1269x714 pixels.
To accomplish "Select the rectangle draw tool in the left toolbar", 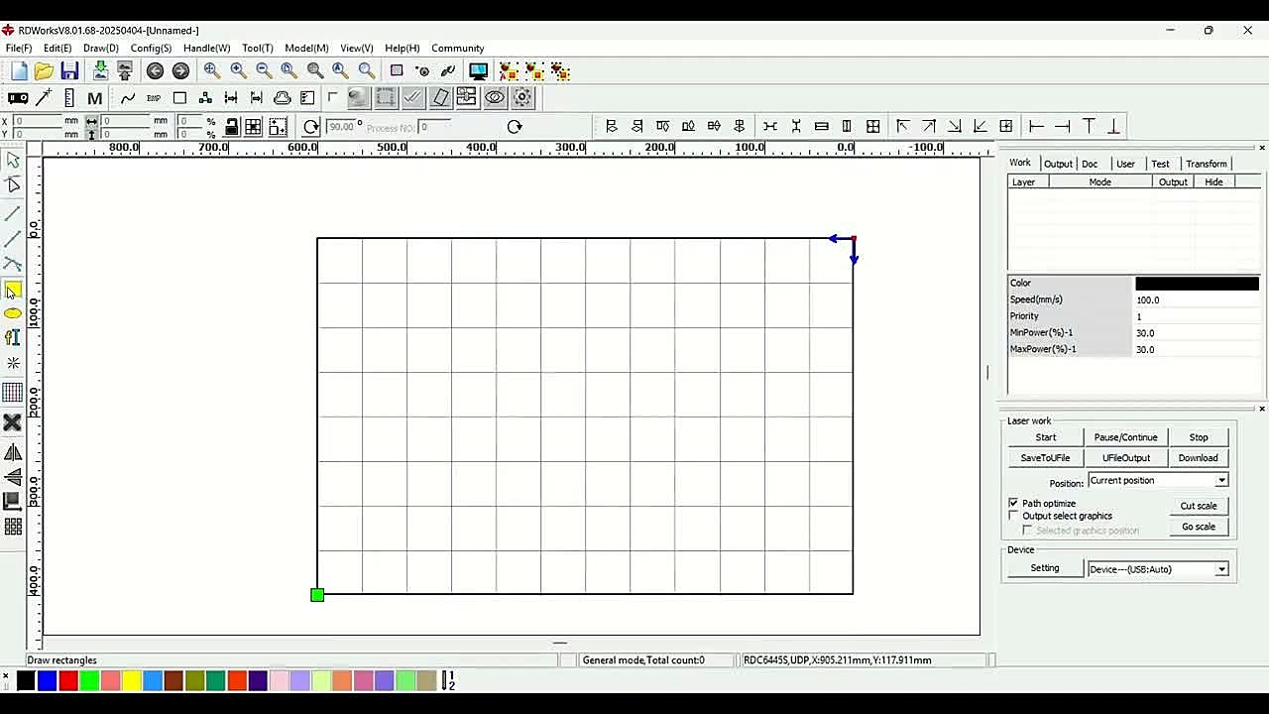I will [x=13, y=291].
